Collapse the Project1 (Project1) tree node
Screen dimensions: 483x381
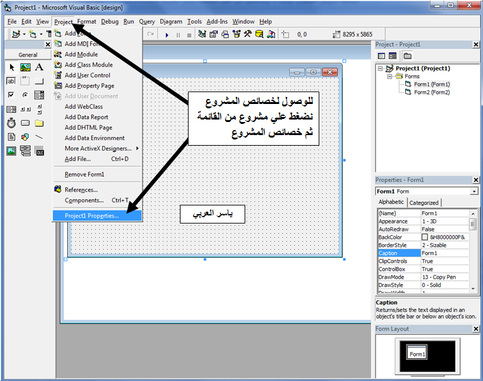pos(380,68)
